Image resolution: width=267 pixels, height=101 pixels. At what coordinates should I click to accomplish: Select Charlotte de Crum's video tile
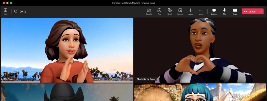200,50
